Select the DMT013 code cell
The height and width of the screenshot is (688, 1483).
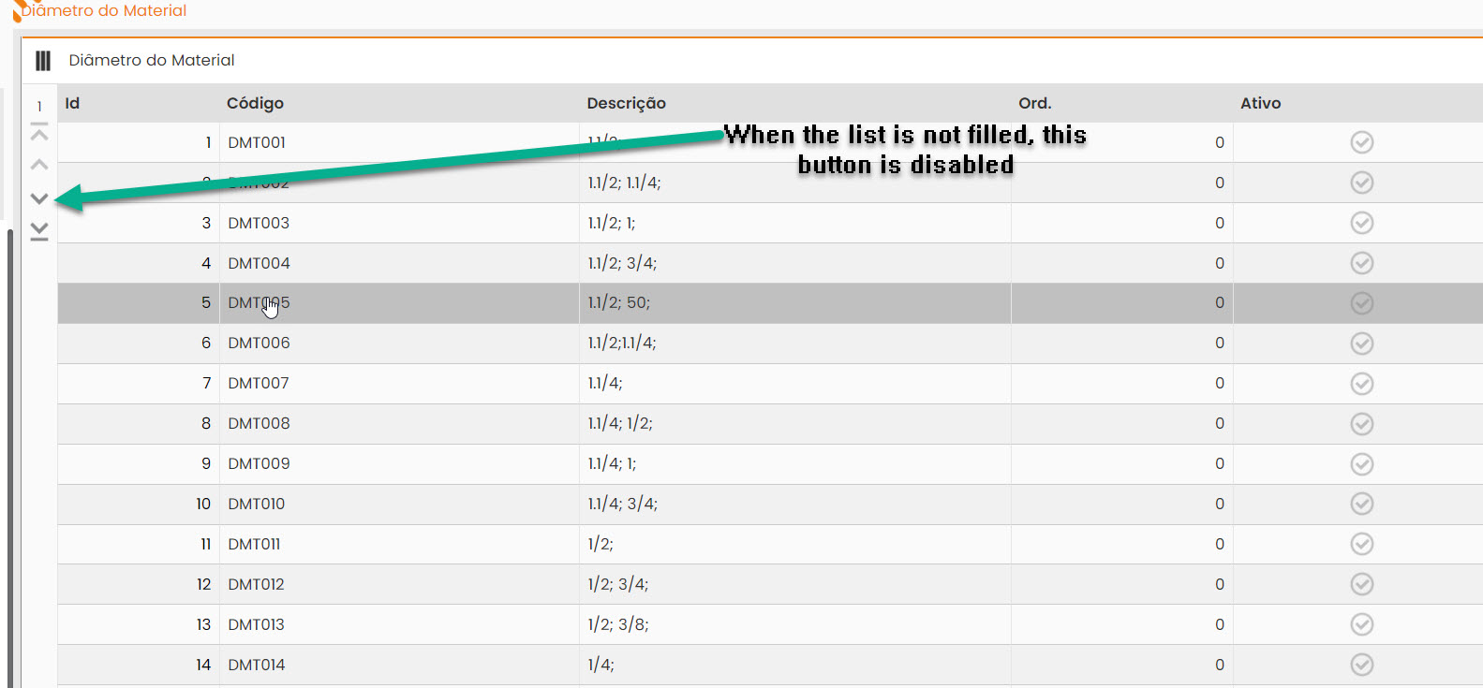click(x=399, y=624)
